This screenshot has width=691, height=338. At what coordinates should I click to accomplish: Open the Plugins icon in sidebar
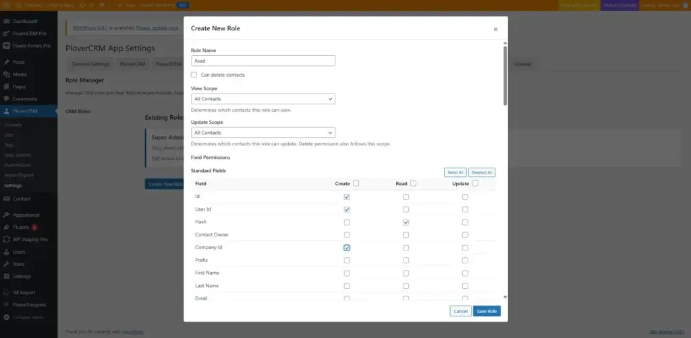pos(6,227)
